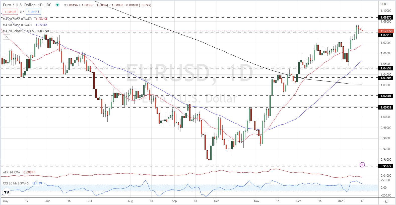The width and height of the screenshot is (396, 205).
Task: Click 1.06000 on the price scale
Action: coord(386,53)
